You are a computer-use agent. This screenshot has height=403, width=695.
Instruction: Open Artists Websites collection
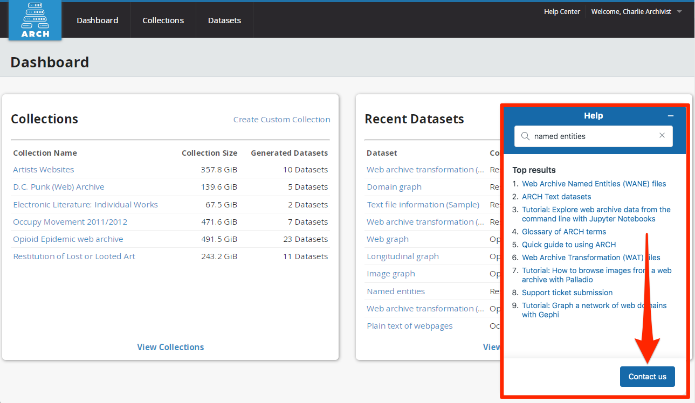pos(44,169)
